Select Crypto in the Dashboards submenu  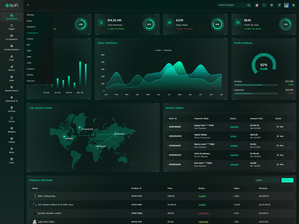[30, 39]
